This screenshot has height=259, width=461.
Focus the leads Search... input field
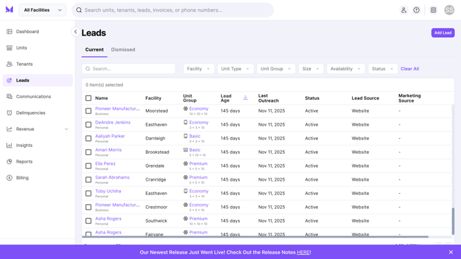tap(129, 69)
